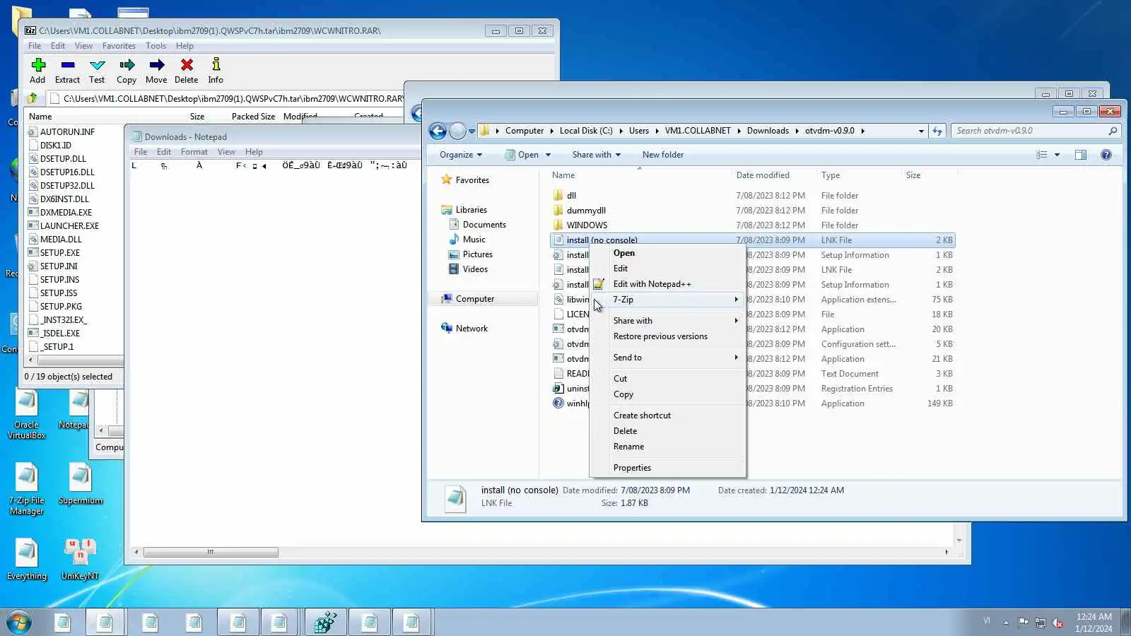Viewport: 1131px width, 636px height.
Task: Open the Share with dropdown in Explorer toolbar
Action: [x=597, y=155]
